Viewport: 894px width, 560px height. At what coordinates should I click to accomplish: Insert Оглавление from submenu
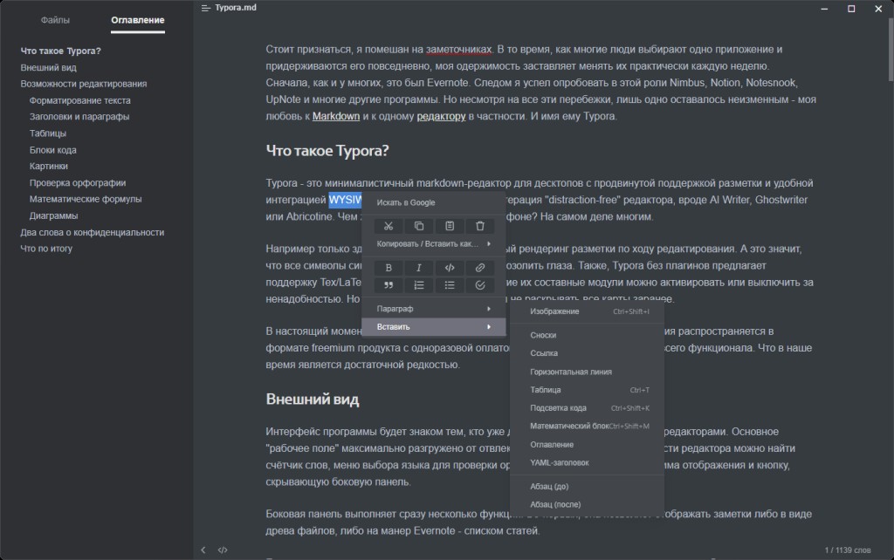[x=588, y=444]
